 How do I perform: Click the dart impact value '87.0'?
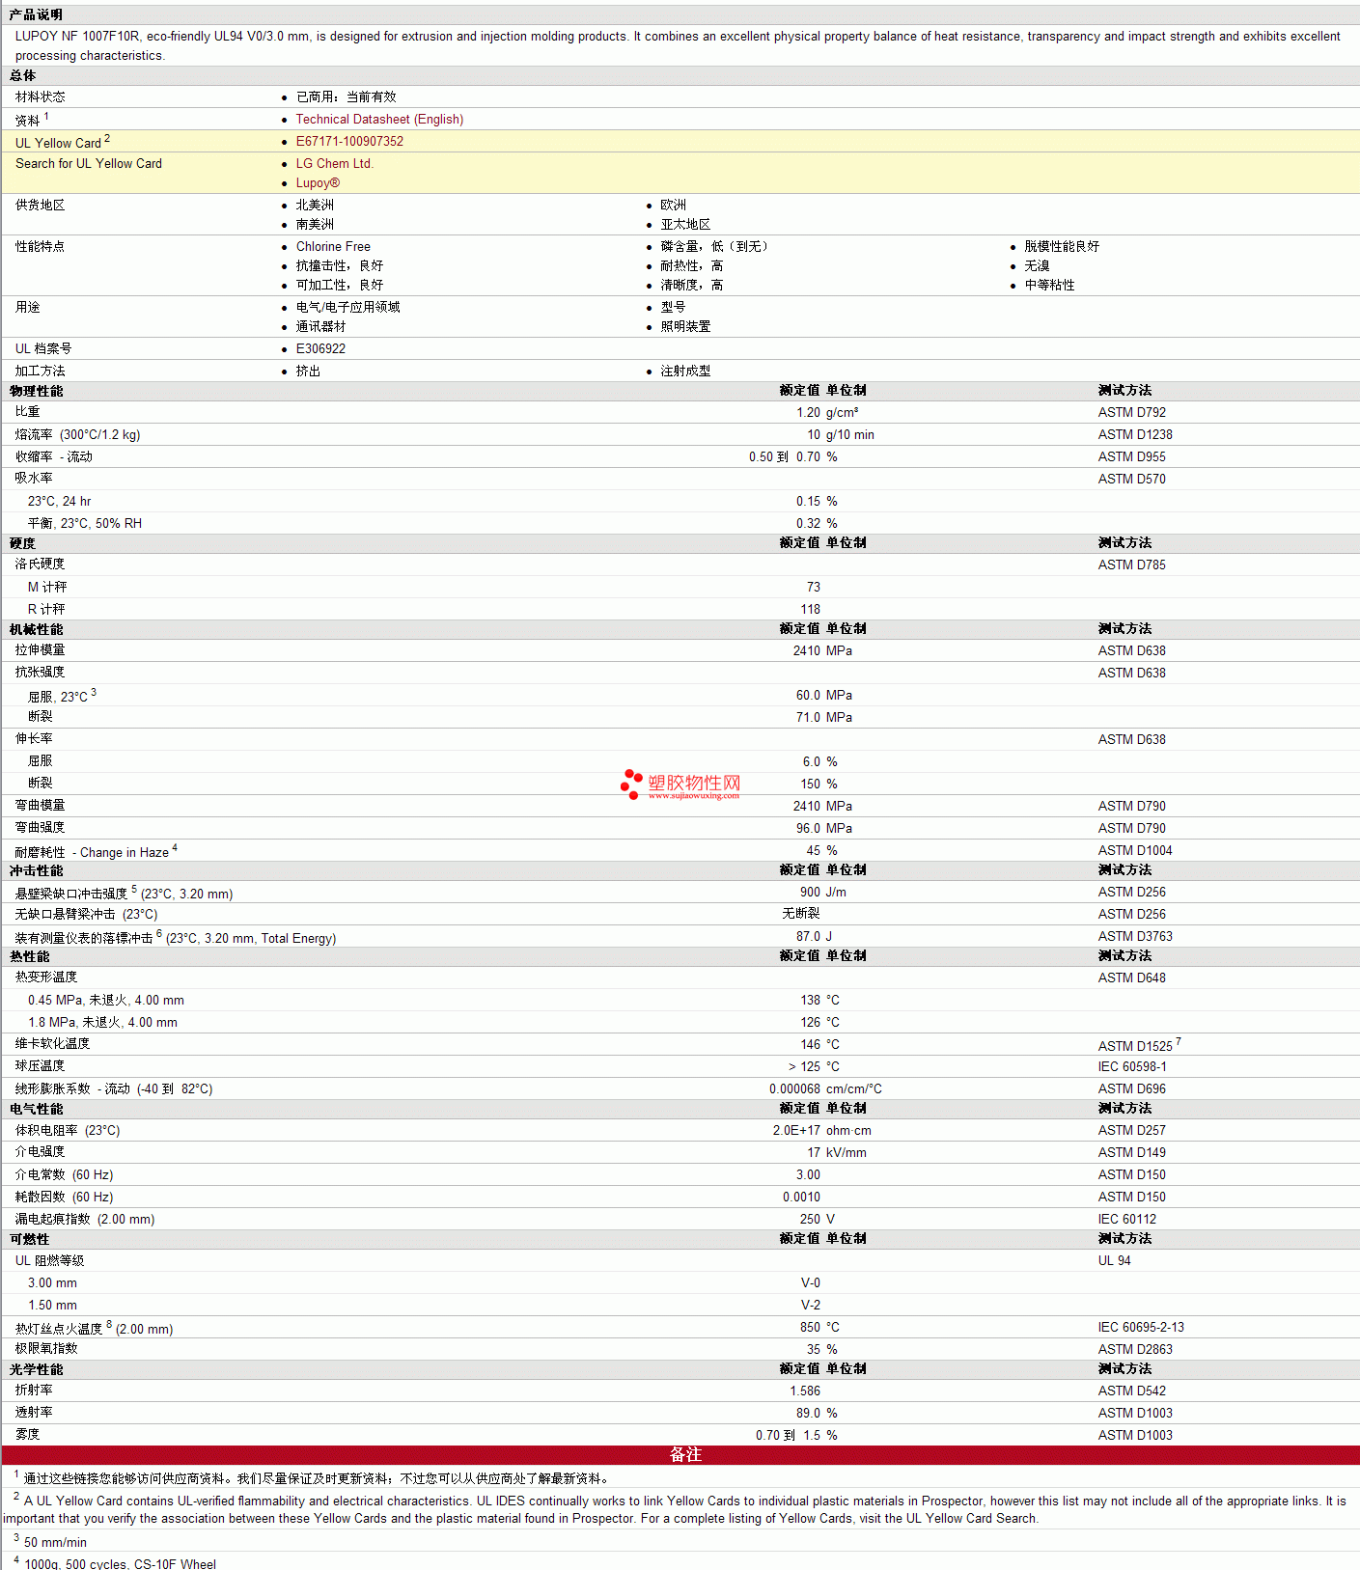[x=808, y=937]
